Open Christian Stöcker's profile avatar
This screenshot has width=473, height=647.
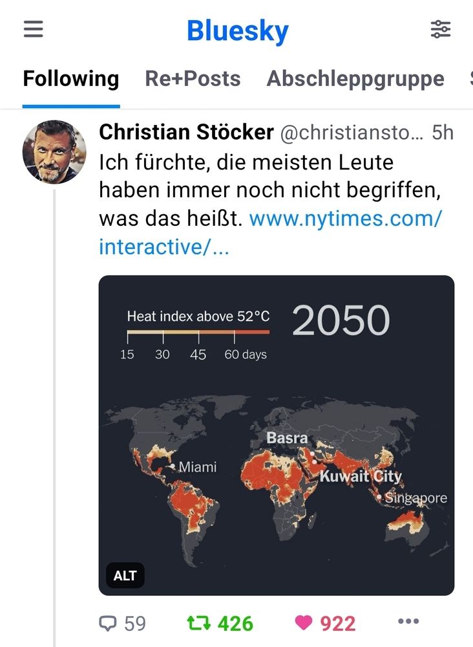click(x=54, y=152)
